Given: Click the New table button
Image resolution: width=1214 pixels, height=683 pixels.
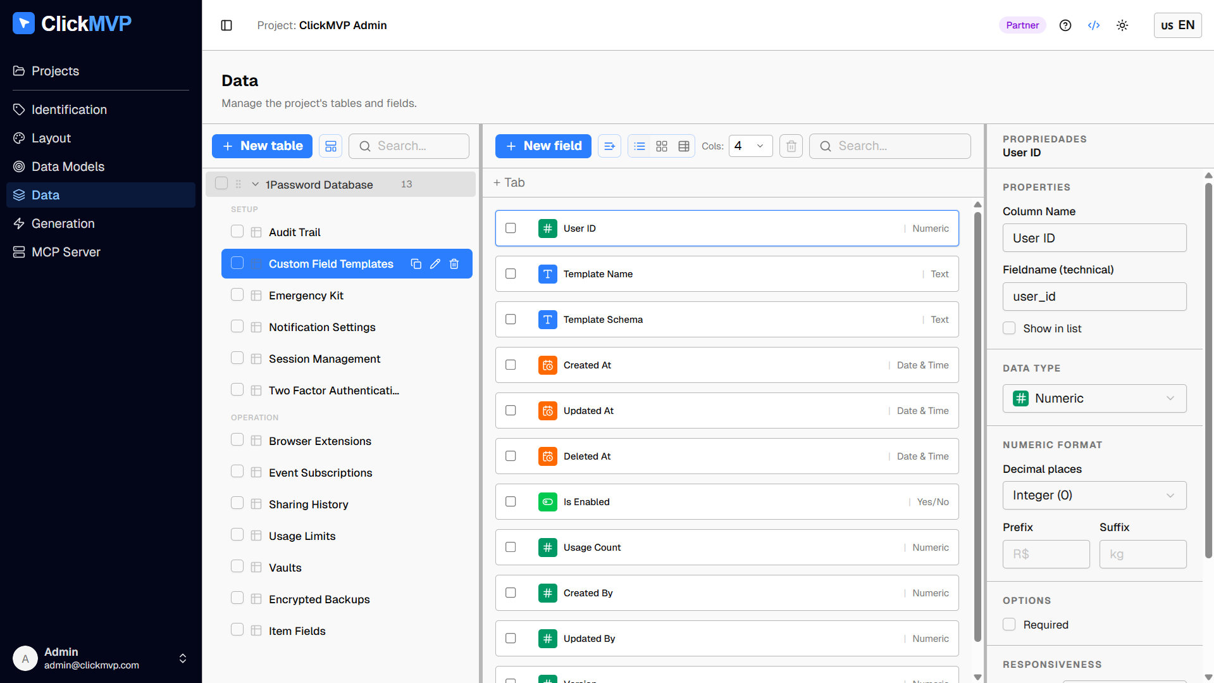Looking at the screenshot, I should pos(262,146).
